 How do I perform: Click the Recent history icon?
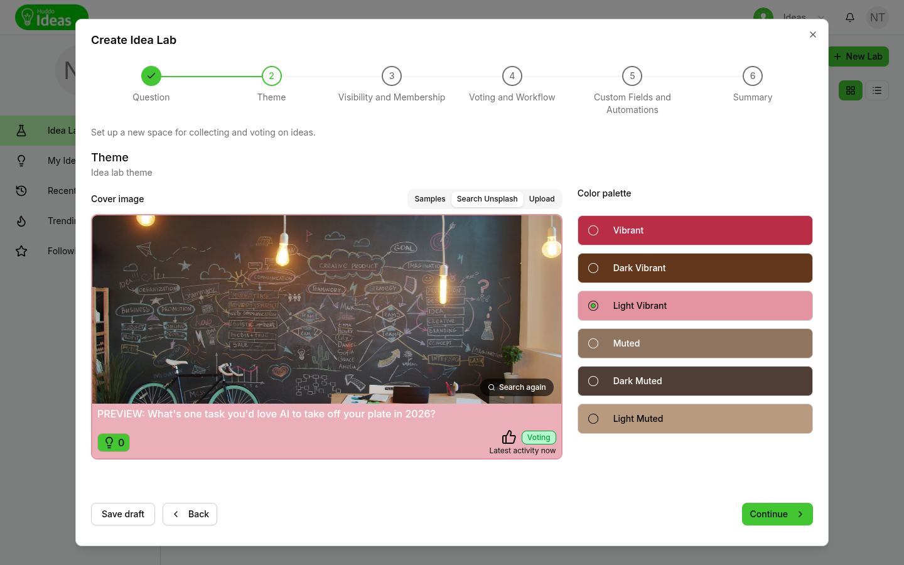pos(21,191)
